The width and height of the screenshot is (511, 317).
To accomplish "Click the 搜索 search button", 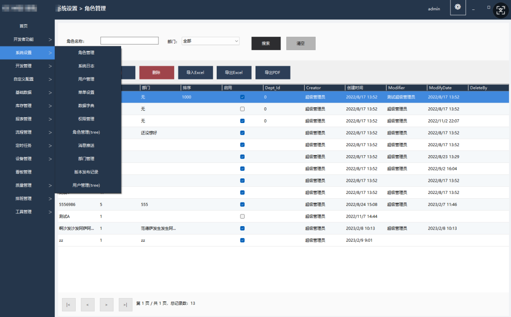I will click(x=266, y=44).
